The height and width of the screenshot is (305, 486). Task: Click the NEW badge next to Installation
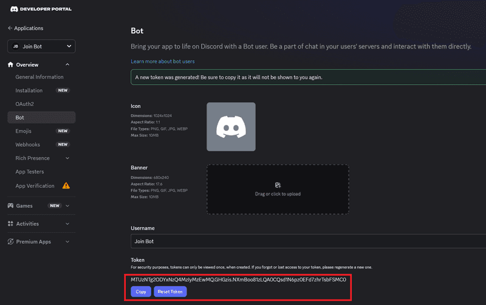click(63, 90)
